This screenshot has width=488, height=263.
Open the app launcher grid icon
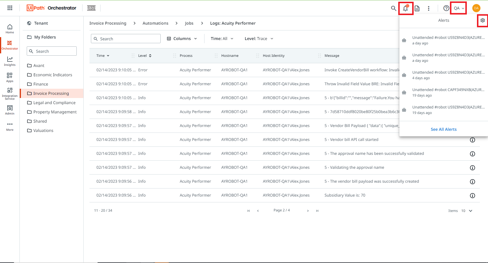[x=10, y=8]
